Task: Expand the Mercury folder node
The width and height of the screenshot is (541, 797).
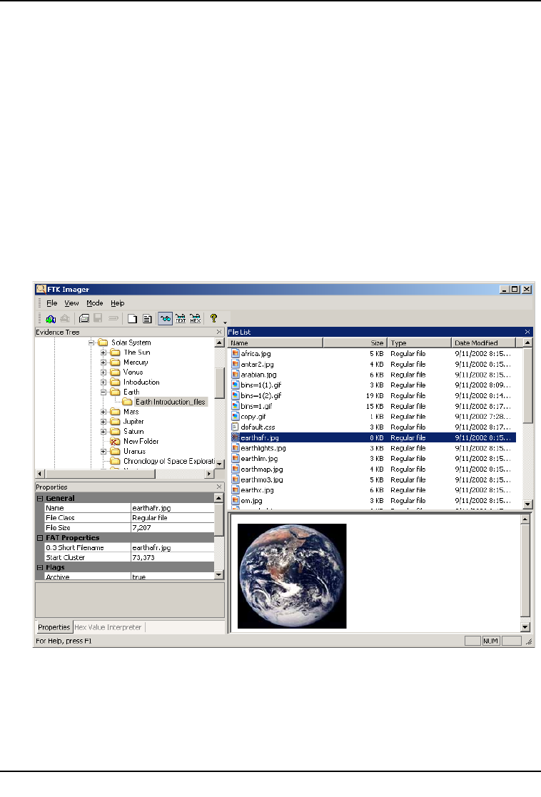Action: [x=103, y=362]
